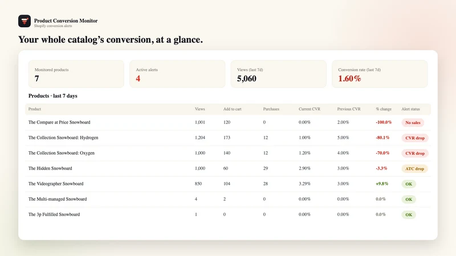Open The 3p Fulfilled Snowboard row

point(228,215)
